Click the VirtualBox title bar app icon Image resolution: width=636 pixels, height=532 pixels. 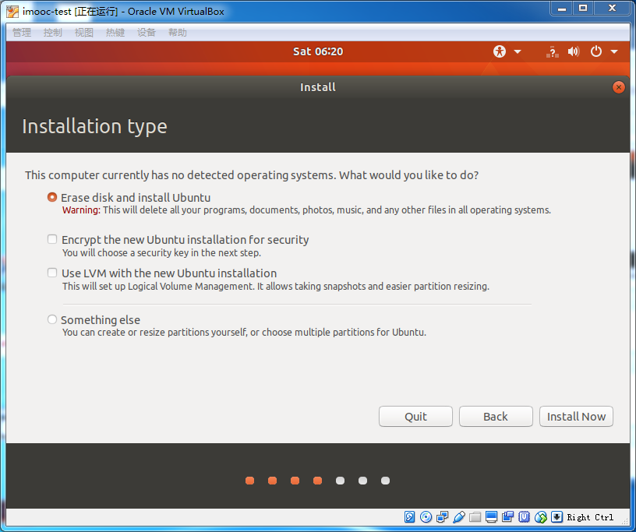click(12, 12)
